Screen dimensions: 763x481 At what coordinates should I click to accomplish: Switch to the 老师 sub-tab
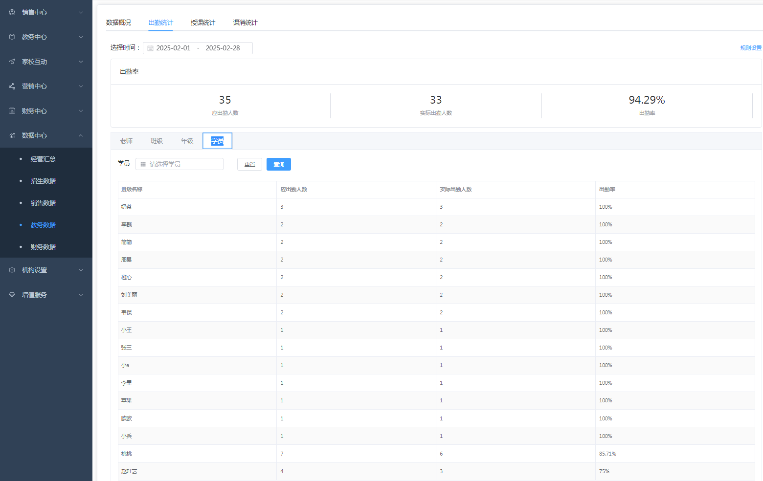click(126, 141)
